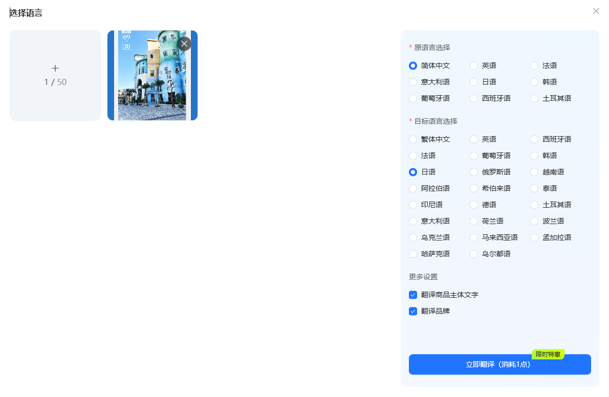Choose 西班牙语 in the source language section
Screen dimensions: 609x397
[x=474, y=98]
